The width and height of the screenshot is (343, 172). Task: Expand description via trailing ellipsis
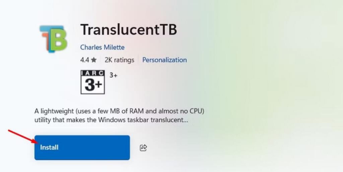[x=186, y=120]
